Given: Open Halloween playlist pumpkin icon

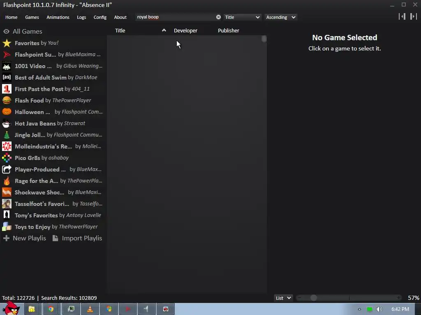Looking at the screenshot, I should (x=7, y=112).
